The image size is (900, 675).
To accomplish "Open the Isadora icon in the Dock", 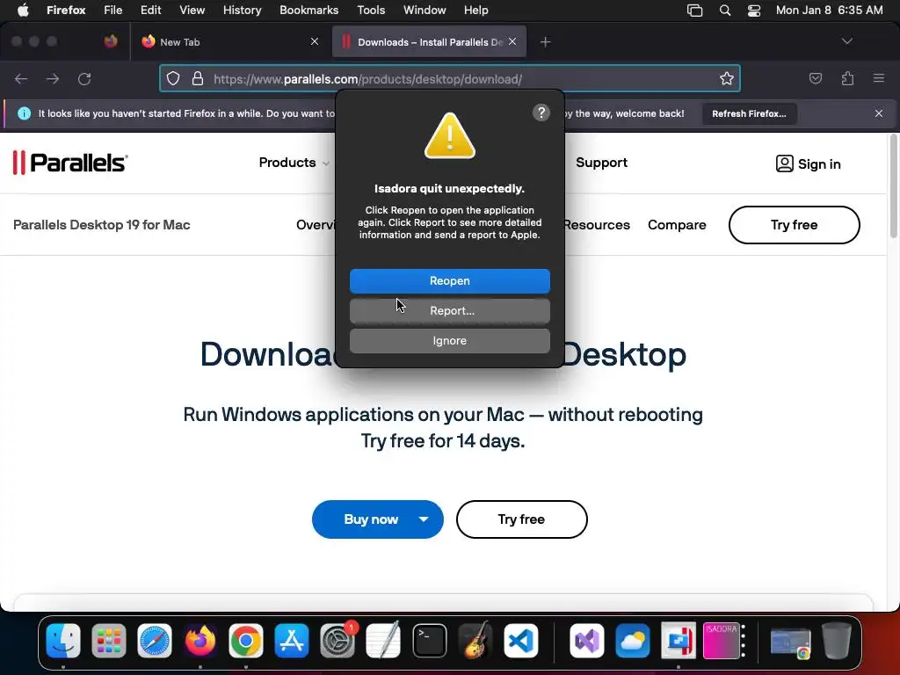I will click(x=722, y=641).
